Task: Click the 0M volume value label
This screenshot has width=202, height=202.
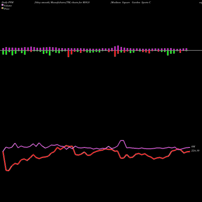Action: [x=193, y=147]
